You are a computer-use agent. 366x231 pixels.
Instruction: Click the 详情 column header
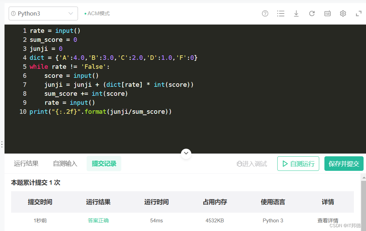(328, 202)
